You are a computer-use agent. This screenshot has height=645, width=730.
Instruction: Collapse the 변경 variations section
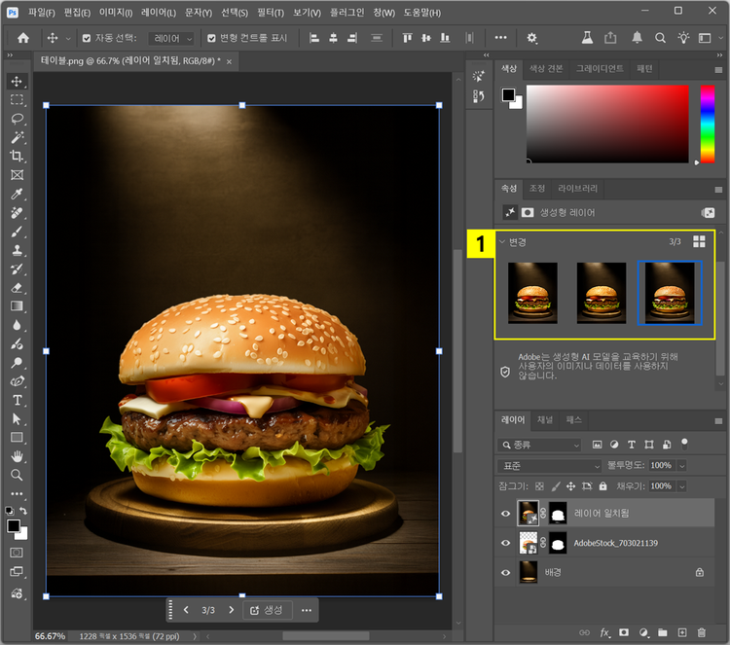[502, 241]
